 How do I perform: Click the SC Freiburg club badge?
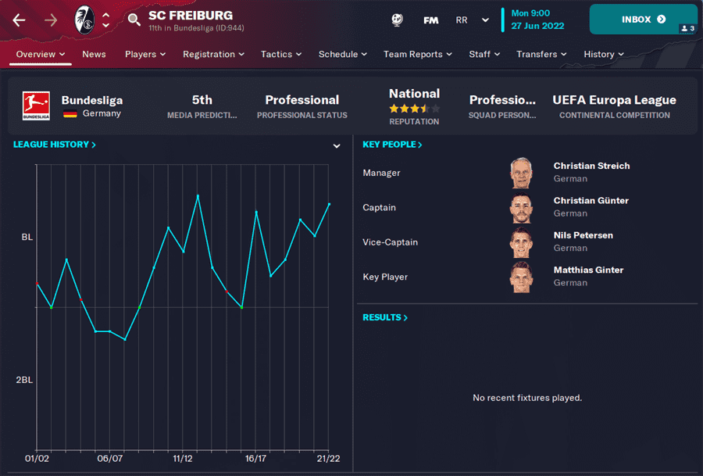[84, 20]
